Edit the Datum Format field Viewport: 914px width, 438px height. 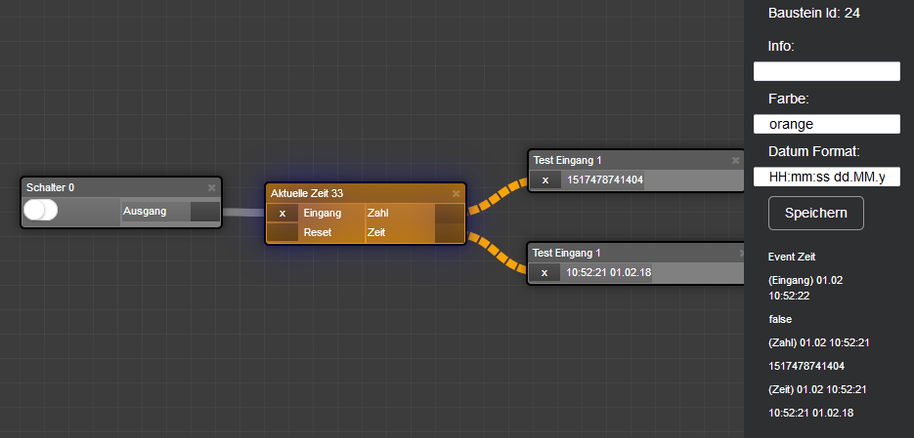point(827,177)
